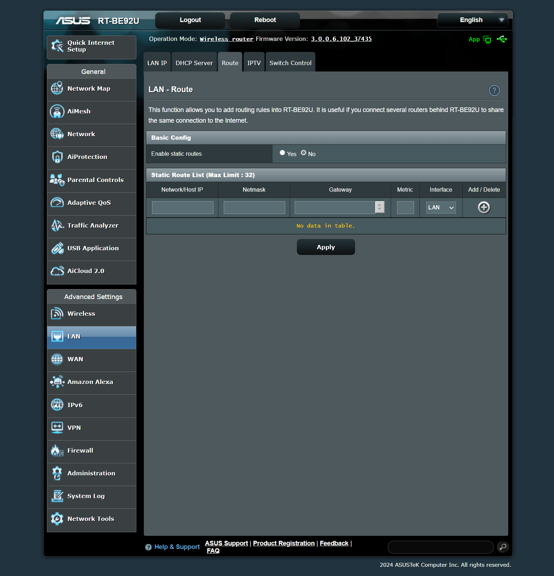Click the Firewall flame icon
Screen dimensions: 554x576
click(x=57, y=450)
